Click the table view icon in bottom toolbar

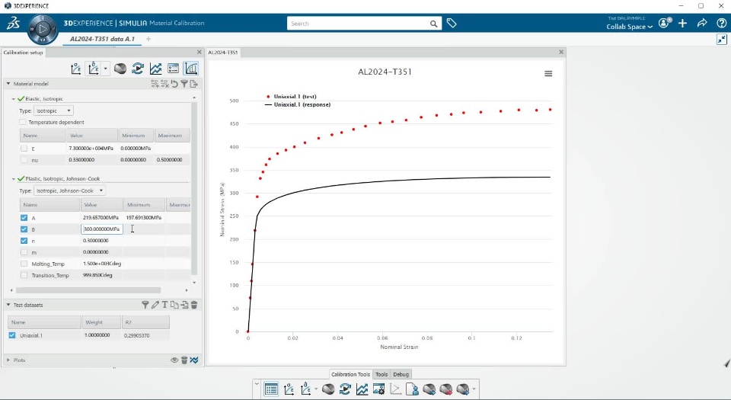pyautogui.click(x=271, y=389)
